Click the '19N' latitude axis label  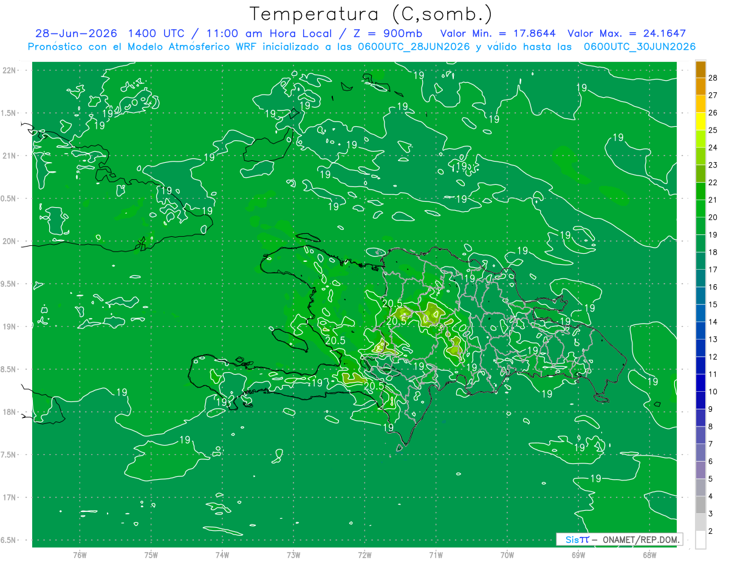[9, 326]
